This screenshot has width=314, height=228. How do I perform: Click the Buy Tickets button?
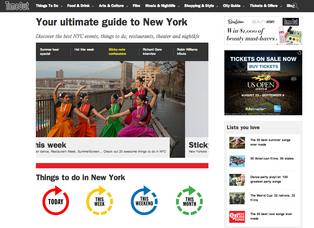click(263, 66)
